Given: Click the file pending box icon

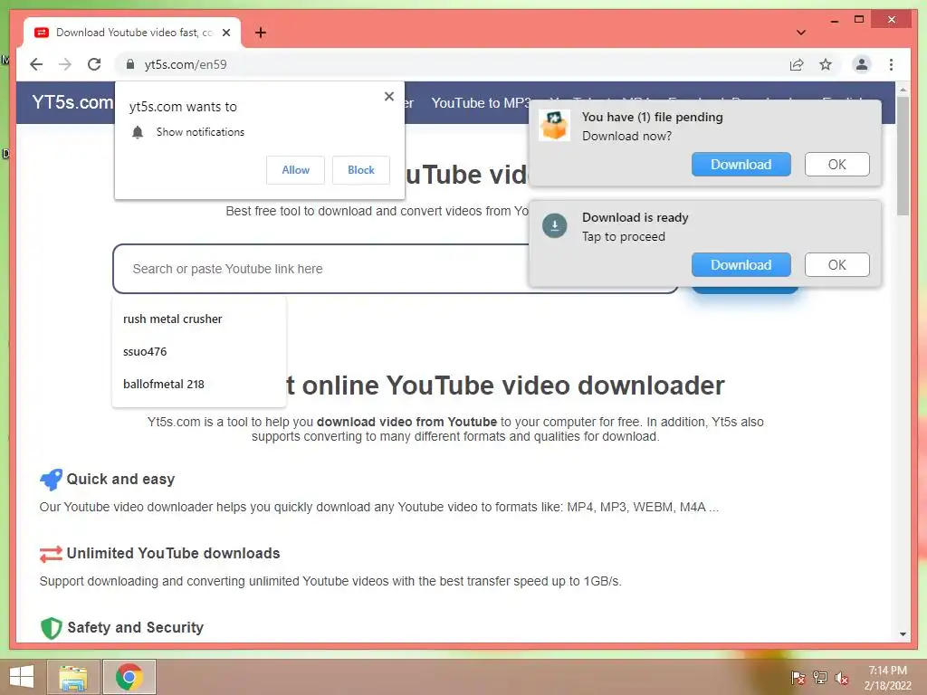Looking at the screenshot, I should [554, 125].
